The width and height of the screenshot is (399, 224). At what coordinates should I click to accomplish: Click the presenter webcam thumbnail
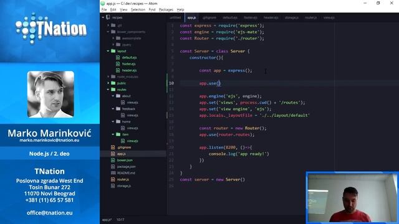click(352, 198)
